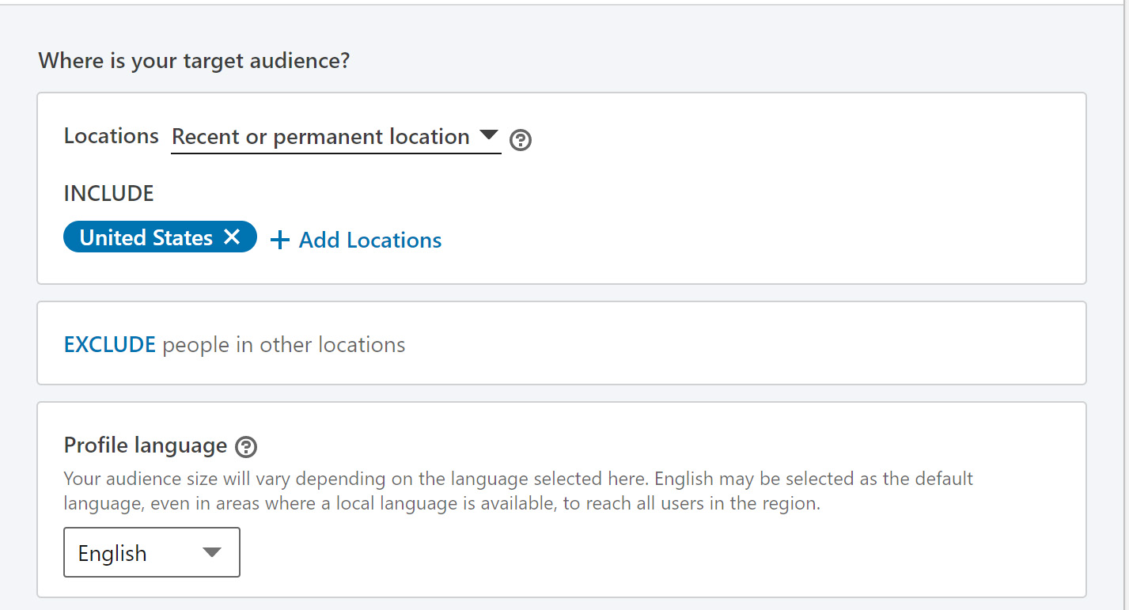Click the Add Locations link

click(370, 241)
